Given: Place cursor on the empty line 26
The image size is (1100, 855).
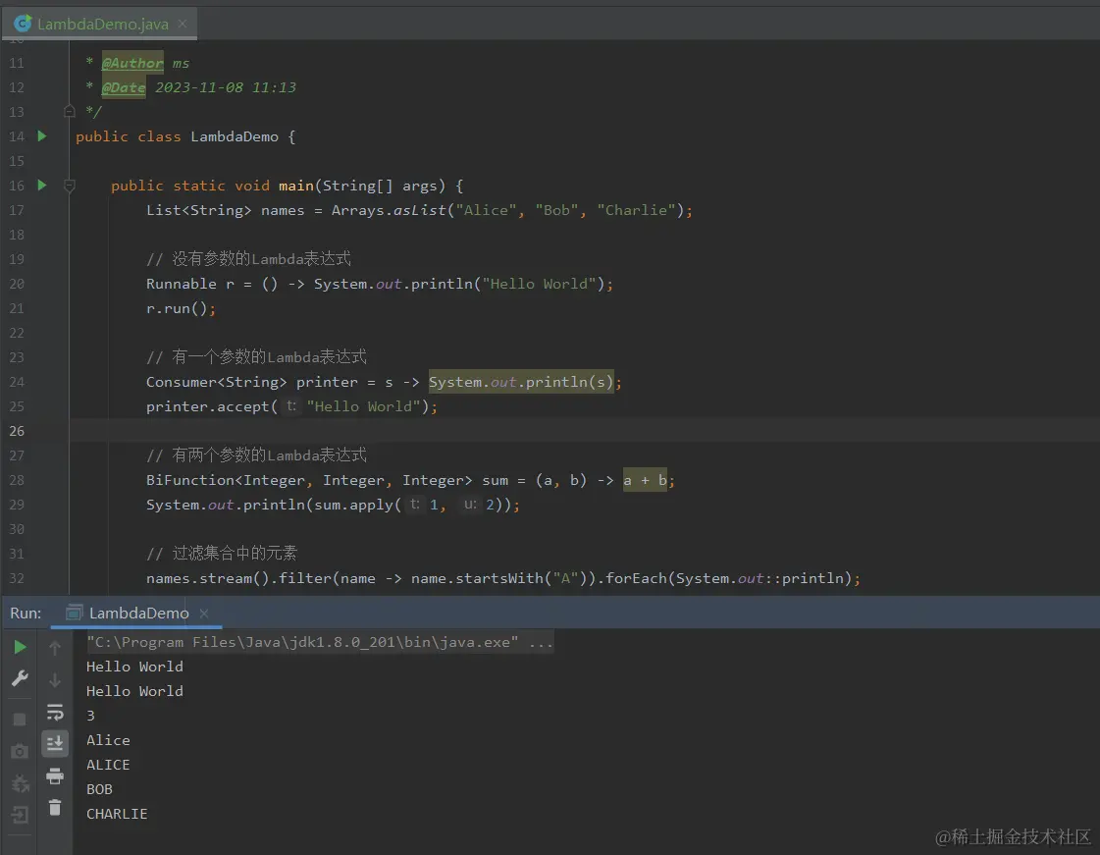Looking at the screenshot, I should pyautogui.click(x=584, y=431).
